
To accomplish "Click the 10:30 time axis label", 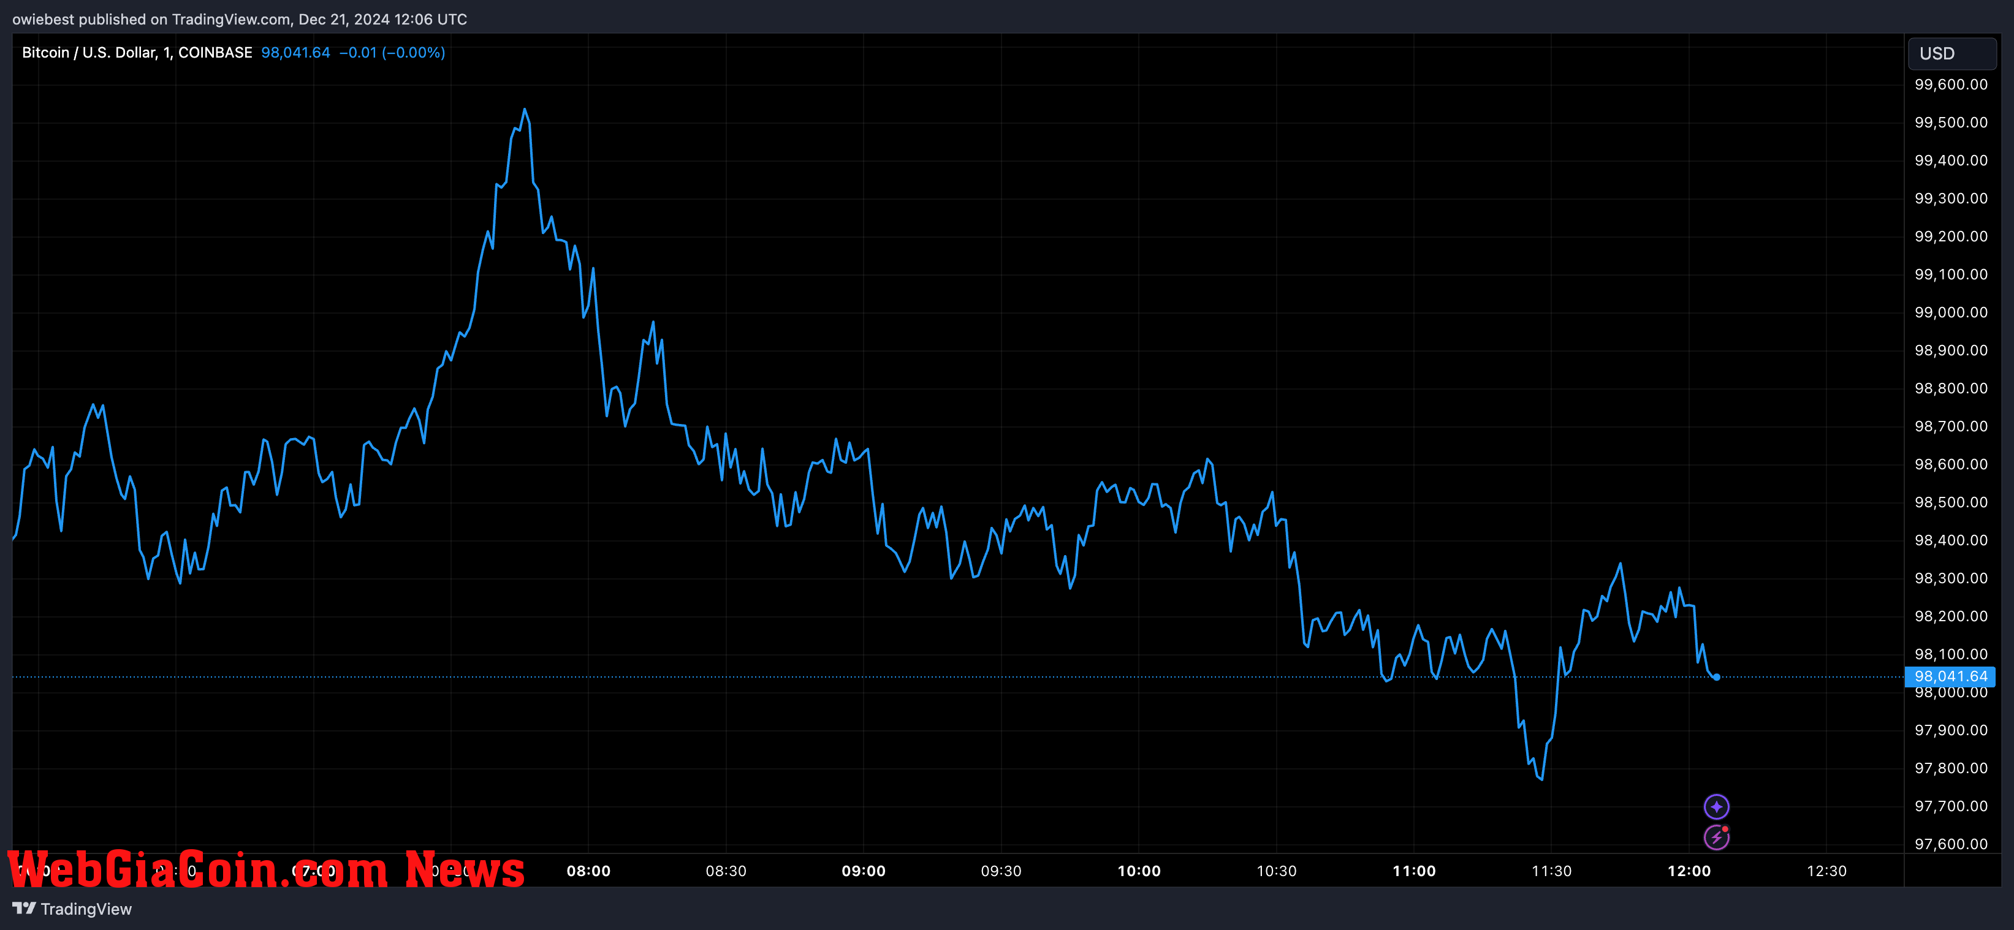I will 1276,871.
